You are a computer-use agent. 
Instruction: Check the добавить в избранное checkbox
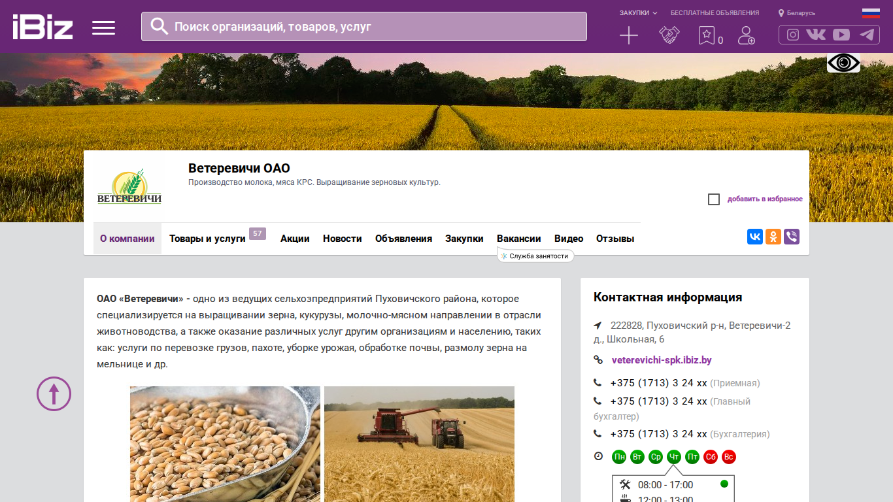pyautogui.click(x=714, y=199)
